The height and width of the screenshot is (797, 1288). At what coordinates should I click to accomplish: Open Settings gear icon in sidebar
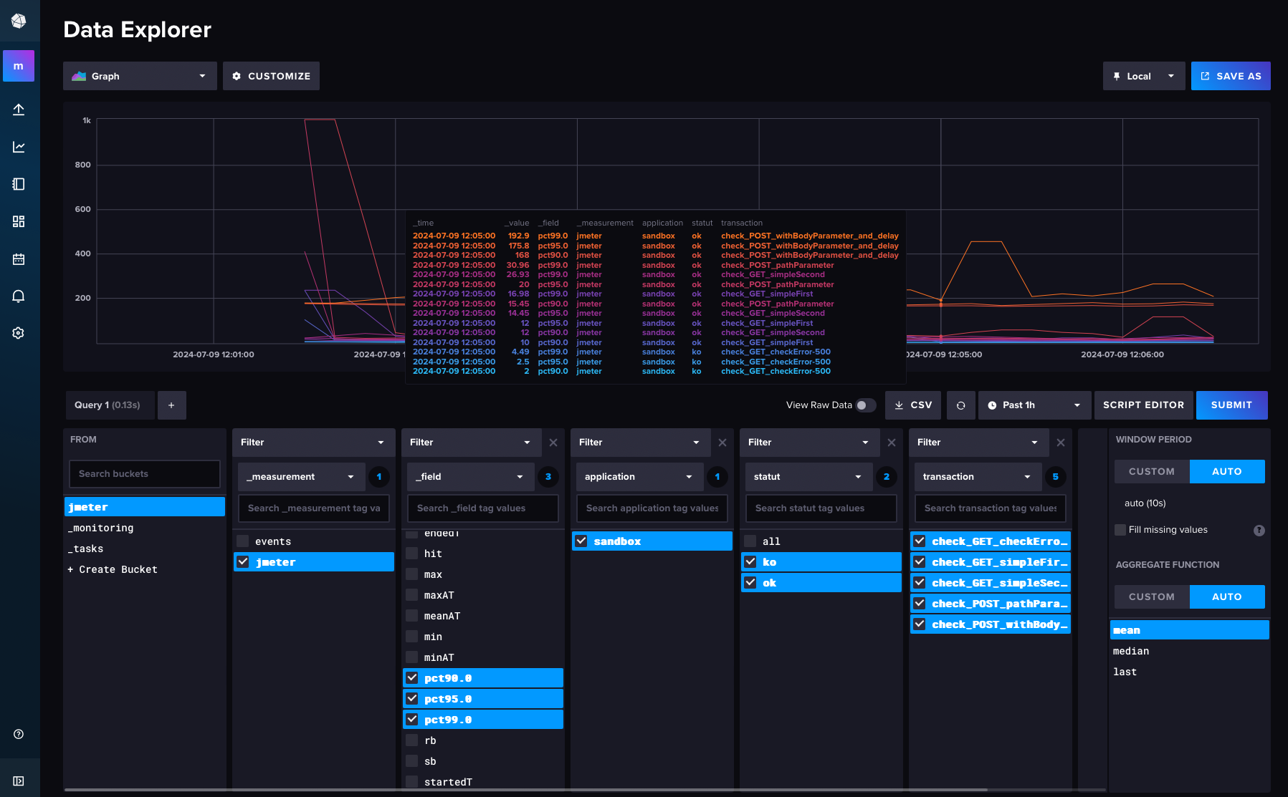19,333
